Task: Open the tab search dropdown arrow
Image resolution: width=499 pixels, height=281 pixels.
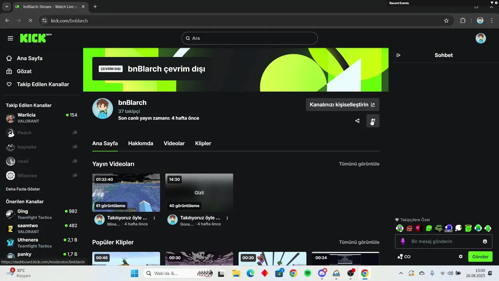Action: pyautogui.click(x=7, y=7)
